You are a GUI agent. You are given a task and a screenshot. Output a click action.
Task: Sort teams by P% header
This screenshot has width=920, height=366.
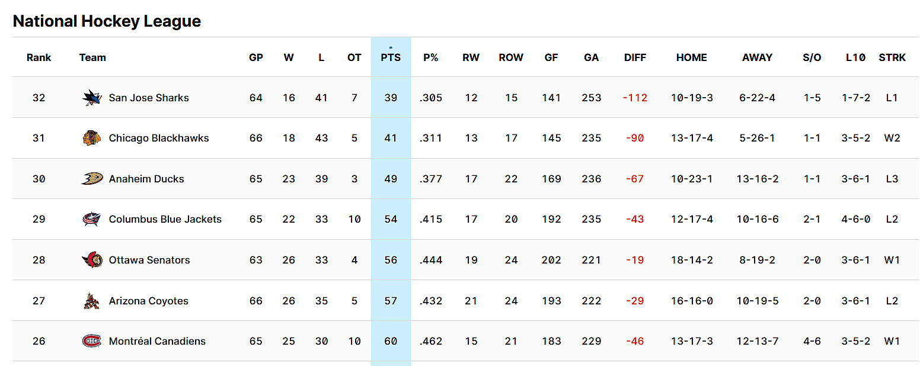[432, 57]
